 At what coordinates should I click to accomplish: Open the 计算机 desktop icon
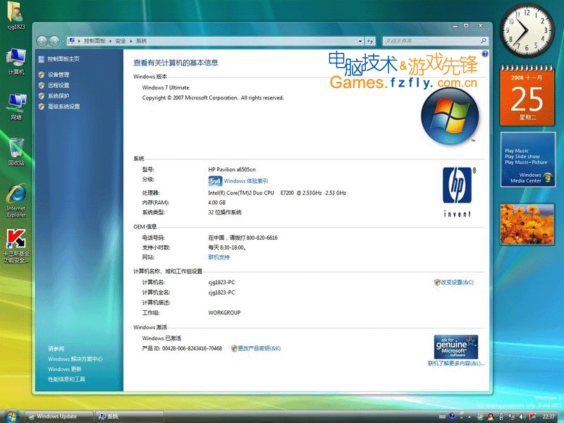tap(16, 62)
